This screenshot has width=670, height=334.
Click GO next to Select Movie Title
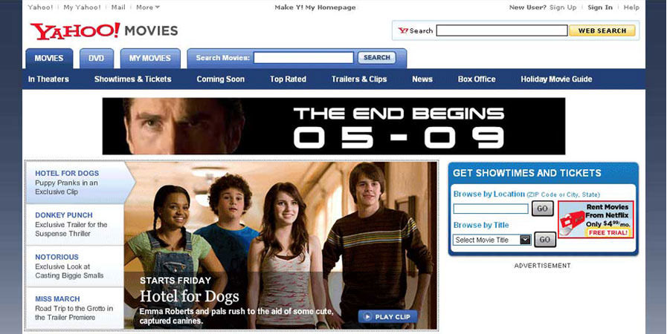(545, 240)
